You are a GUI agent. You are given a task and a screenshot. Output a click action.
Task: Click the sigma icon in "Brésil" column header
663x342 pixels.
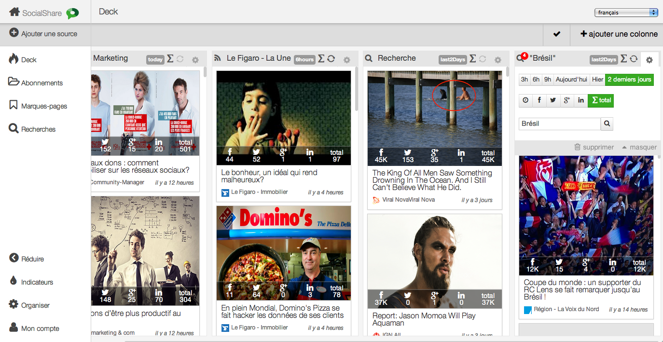(623, 59)
